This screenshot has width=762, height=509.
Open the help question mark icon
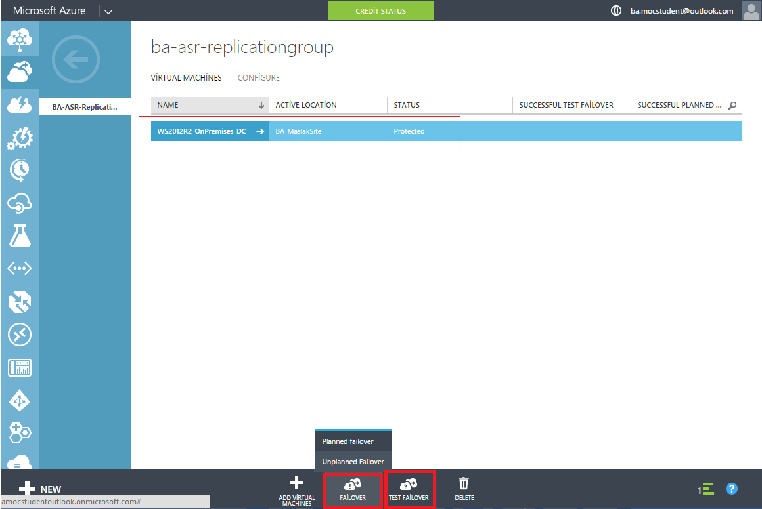732,489
